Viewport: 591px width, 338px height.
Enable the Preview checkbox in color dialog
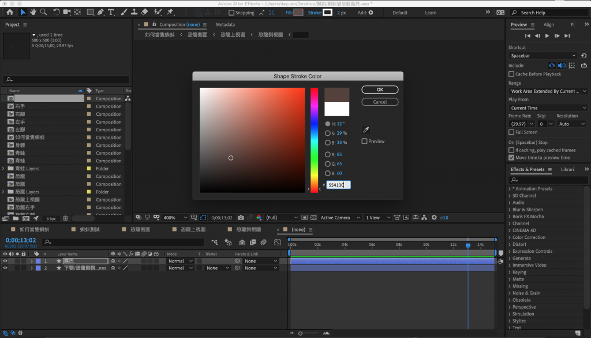(x=365, y=141)
